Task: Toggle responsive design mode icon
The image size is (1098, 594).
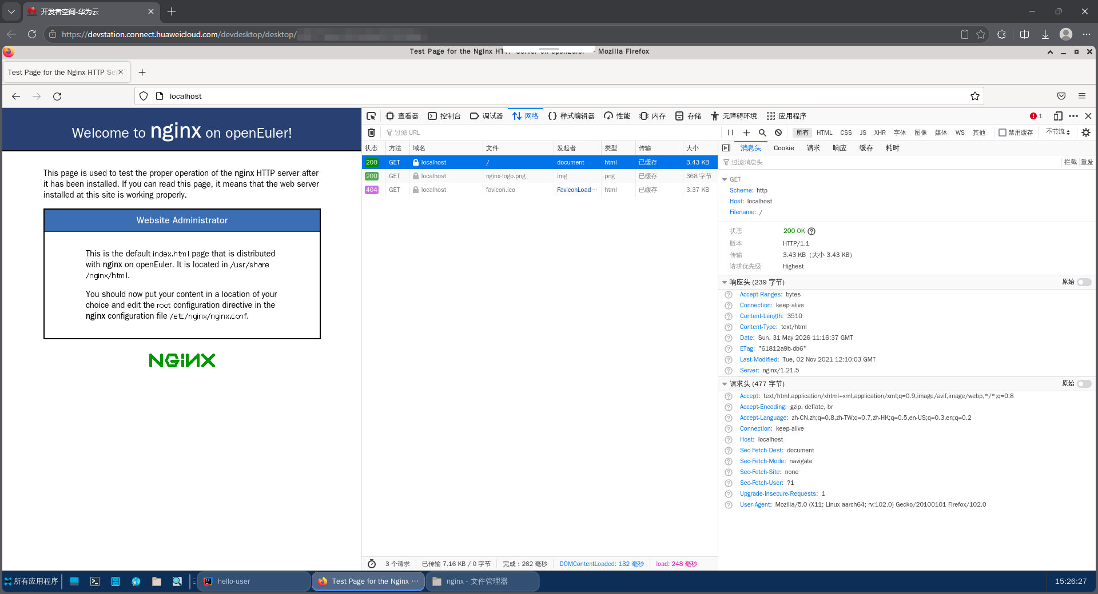Action: click(x=1058, y=116)
